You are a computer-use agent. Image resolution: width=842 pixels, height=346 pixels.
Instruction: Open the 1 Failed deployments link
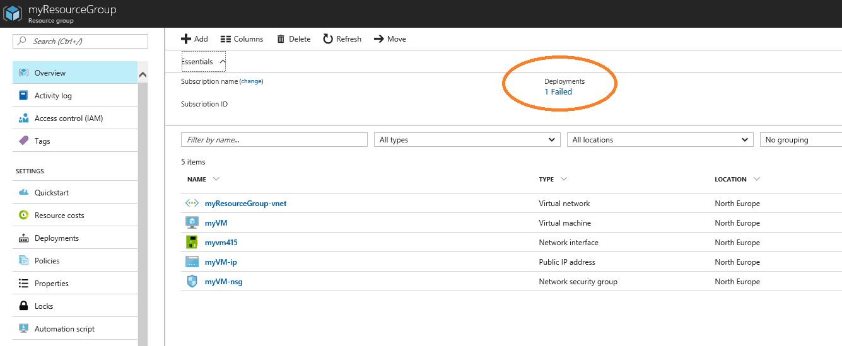coord(558,92)
